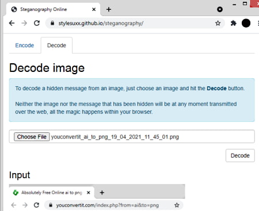The image size is (259, 211).
Task: Click youconvertit.com URL in preview image
Action: (x=107, y=205)
